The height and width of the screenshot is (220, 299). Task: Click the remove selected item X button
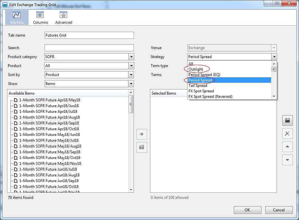click(287, 134)
